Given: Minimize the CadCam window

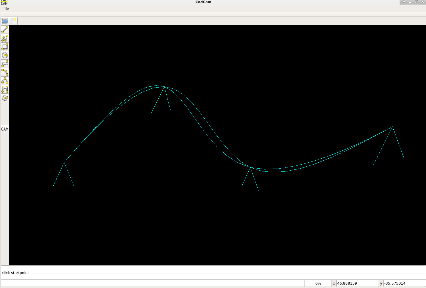Looking at the screenshot, I should (410, 2).
